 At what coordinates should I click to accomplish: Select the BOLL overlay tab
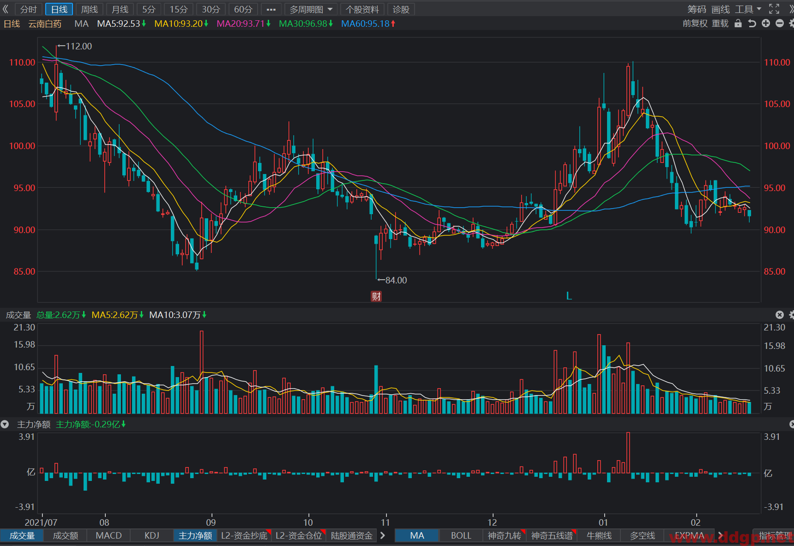point(461,535)
